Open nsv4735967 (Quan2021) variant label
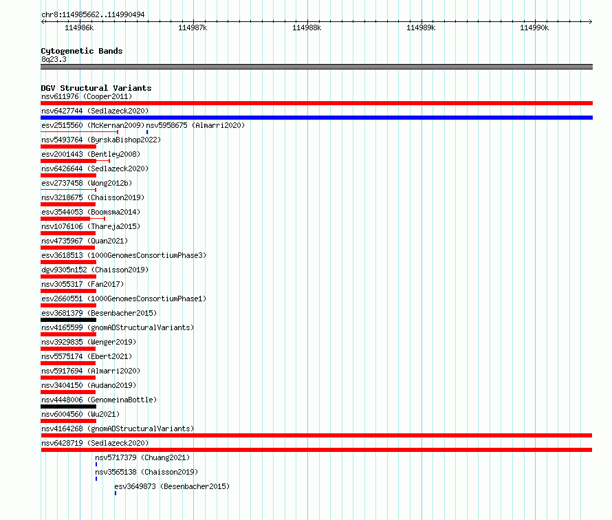 (x=85, y=241)
